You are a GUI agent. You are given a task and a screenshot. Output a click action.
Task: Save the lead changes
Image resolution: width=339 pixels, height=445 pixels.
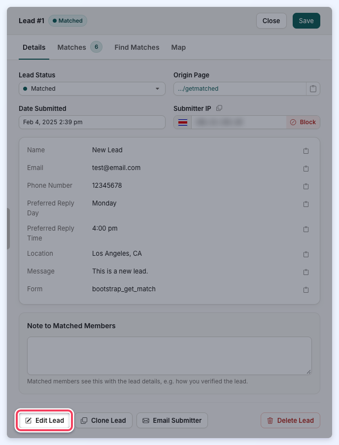click(306, 21)
